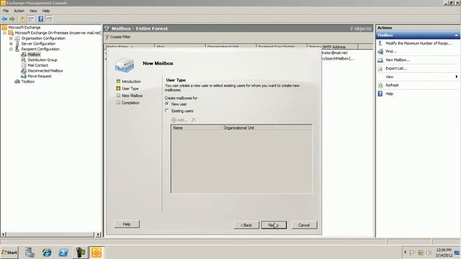The image size is (461, 259).
Task: Collapse Recipient Configuration tree node
Action: click(x=11, y=49)
